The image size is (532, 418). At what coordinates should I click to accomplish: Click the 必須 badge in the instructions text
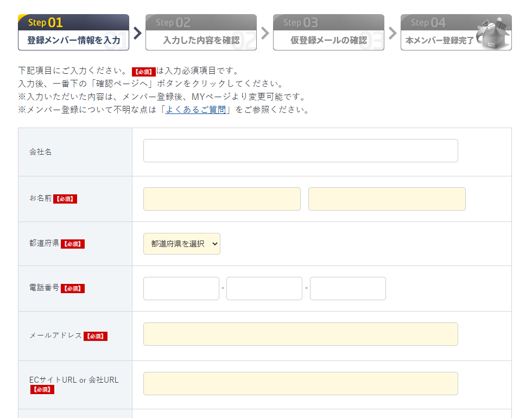point(144,72)
